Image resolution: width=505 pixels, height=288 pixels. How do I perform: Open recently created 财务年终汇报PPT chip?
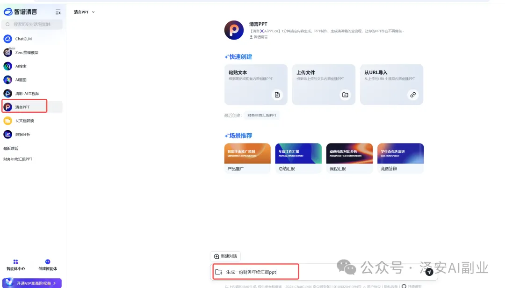pos(262,115)
